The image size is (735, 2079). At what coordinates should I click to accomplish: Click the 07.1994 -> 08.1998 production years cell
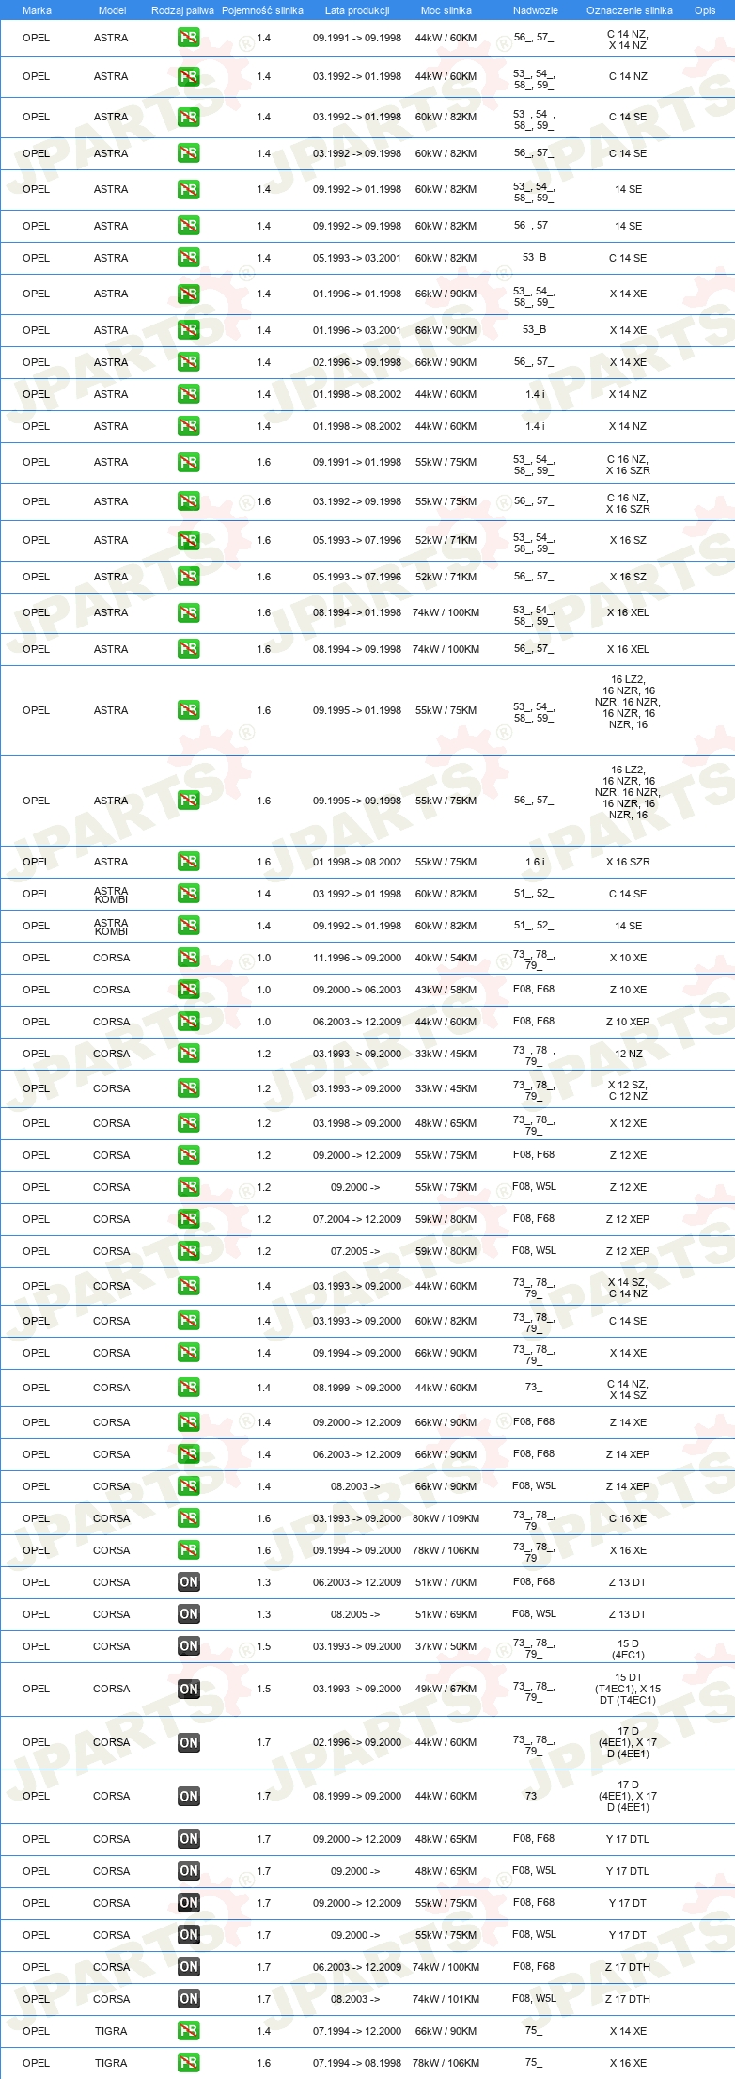[357, 2063]
